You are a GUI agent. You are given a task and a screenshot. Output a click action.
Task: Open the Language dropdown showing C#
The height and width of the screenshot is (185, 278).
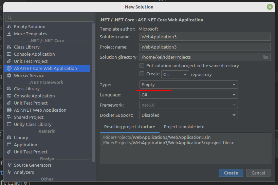(188, 95)
